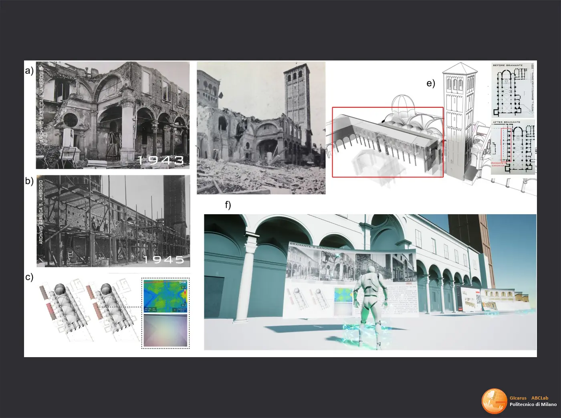The height and width of the screenshot is (418, 561).
Task: Click the GIcarus orange globe logo
Action: pos(494,401)
